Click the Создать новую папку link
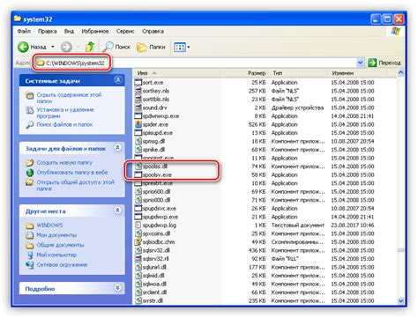This screenshot has height=318, width=418. coord(64,162)
